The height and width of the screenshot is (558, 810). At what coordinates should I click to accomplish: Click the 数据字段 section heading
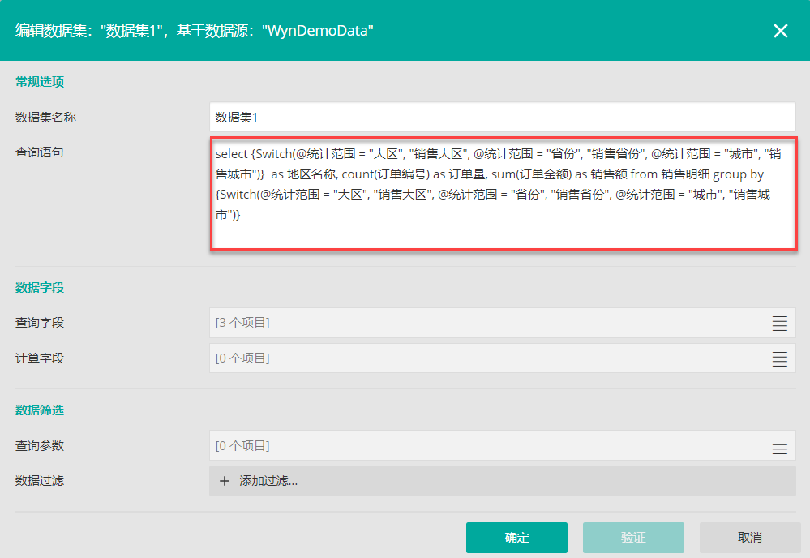click(40, 287)
